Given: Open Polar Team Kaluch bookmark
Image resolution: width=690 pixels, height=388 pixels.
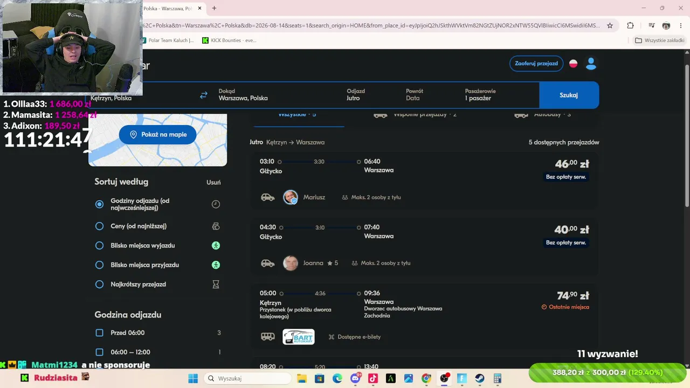Looking at the screenshot, I should (x=168, y=40).
